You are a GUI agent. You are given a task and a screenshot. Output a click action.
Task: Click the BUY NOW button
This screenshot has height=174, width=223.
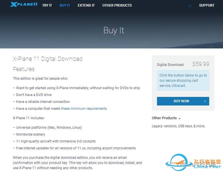point(183,101)
